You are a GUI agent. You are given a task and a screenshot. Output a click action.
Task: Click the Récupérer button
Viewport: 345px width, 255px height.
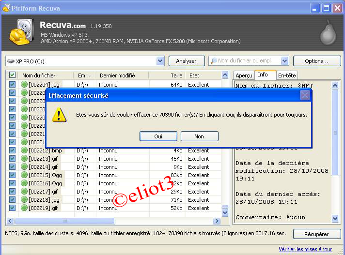click(x=317, y=234)
